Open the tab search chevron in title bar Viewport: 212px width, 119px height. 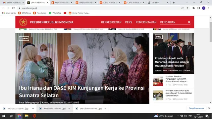pos(187,2)
